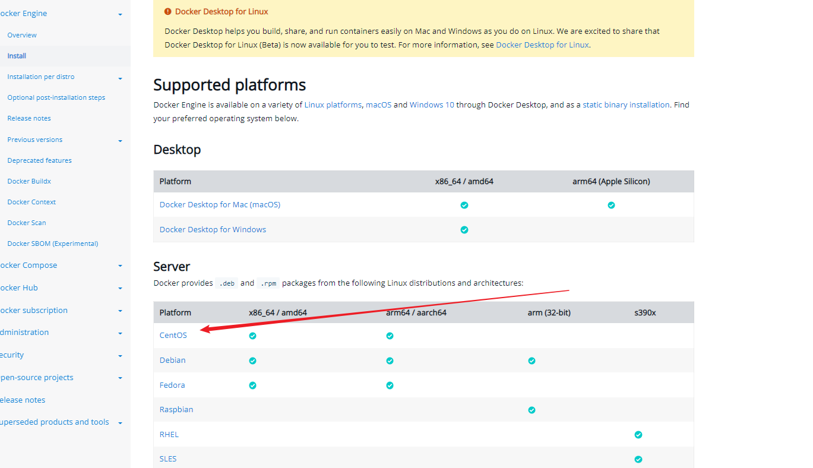Click the .deb inline code label
Image resolution: width=813 pixels, height=468 pixels.
coord(227,283)
